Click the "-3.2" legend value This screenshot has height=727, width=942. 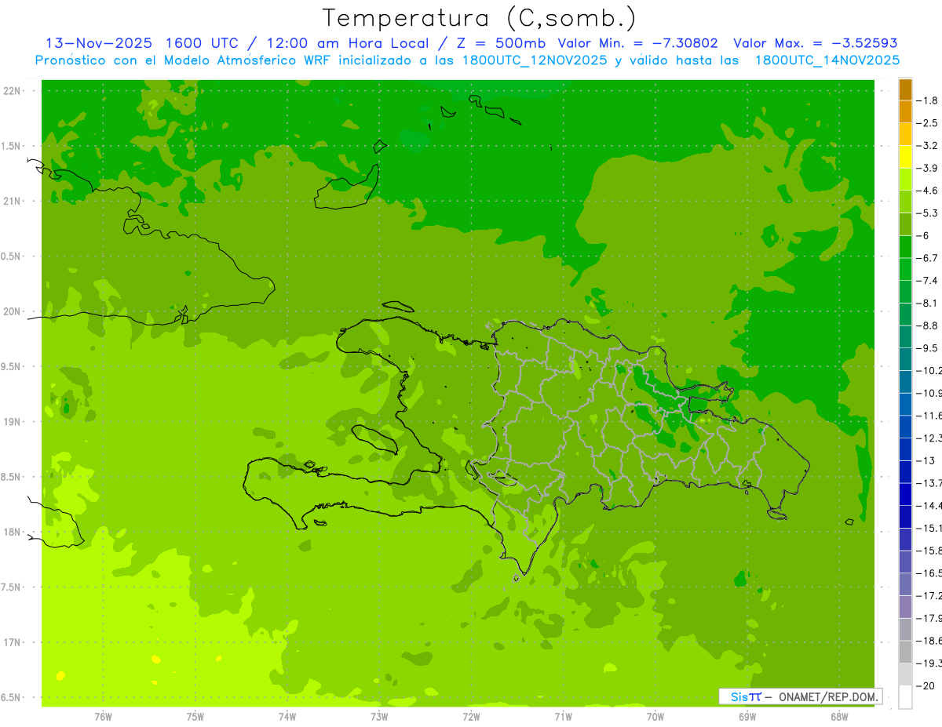click(x=927, y=146)
